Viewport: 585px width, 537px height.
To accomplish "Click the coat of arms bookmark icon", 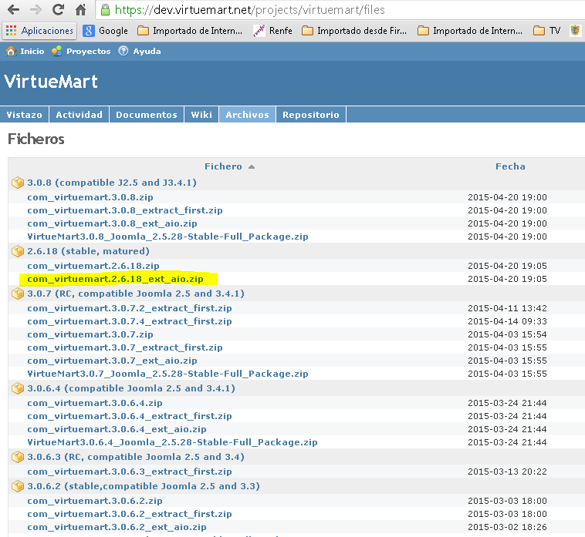I will (x=575, y=31).
